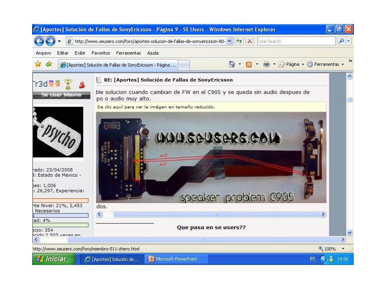This screenshot has width=386, height=289.
Task: Click the 'Se User Master' rank badge
Action: tap(62, 95)
